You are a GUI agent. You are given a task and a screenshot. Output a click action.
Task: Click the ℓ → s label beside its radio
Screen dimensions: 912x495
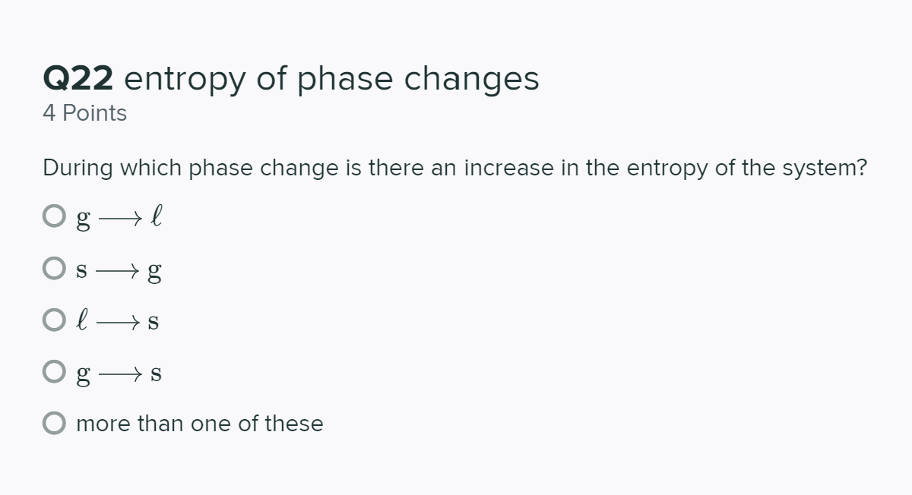[x=118, y=320]
